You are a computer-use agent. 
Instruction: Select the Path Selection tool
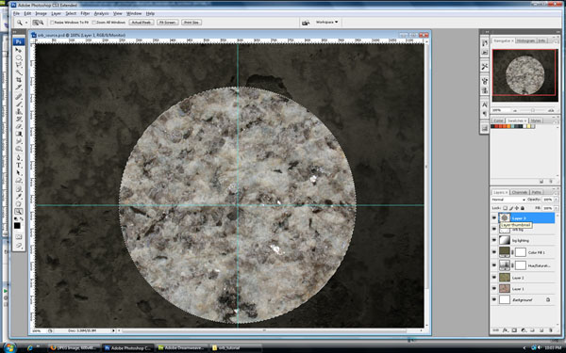tap(19, 173)
